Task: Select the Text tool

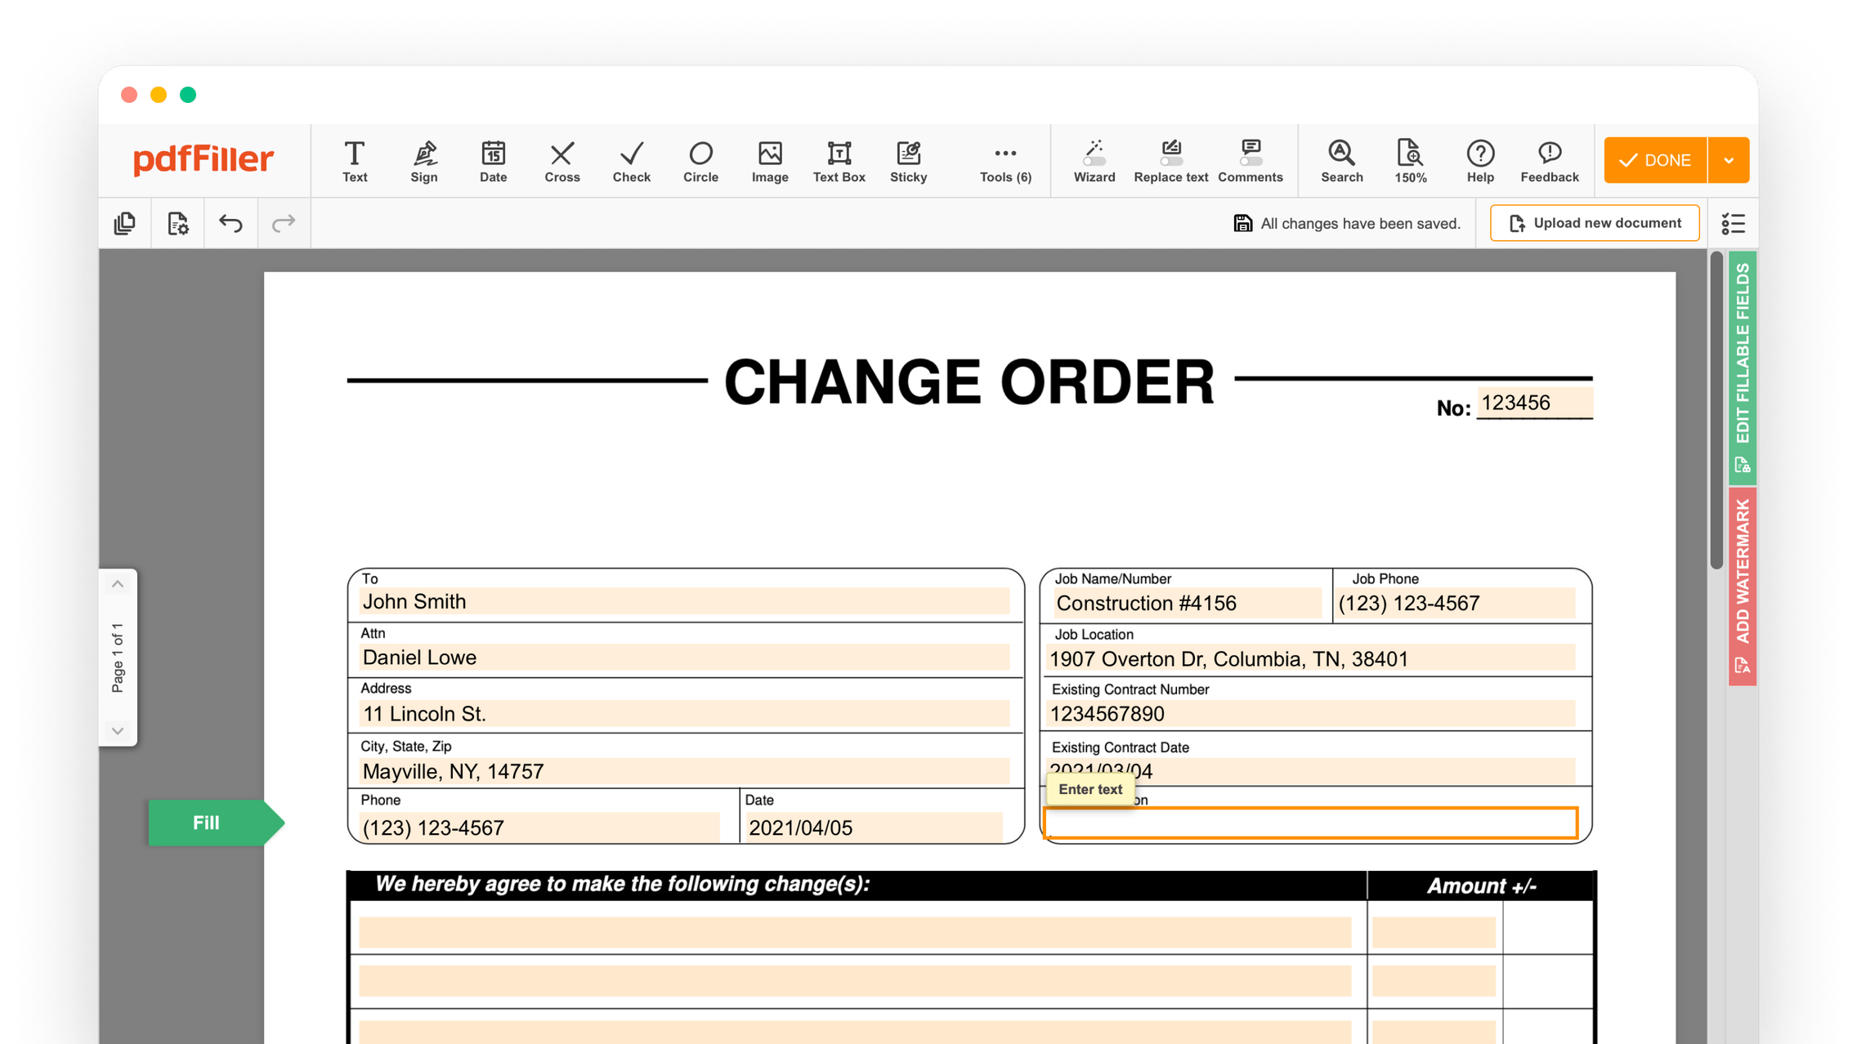Action: click(x=354, y=160)
